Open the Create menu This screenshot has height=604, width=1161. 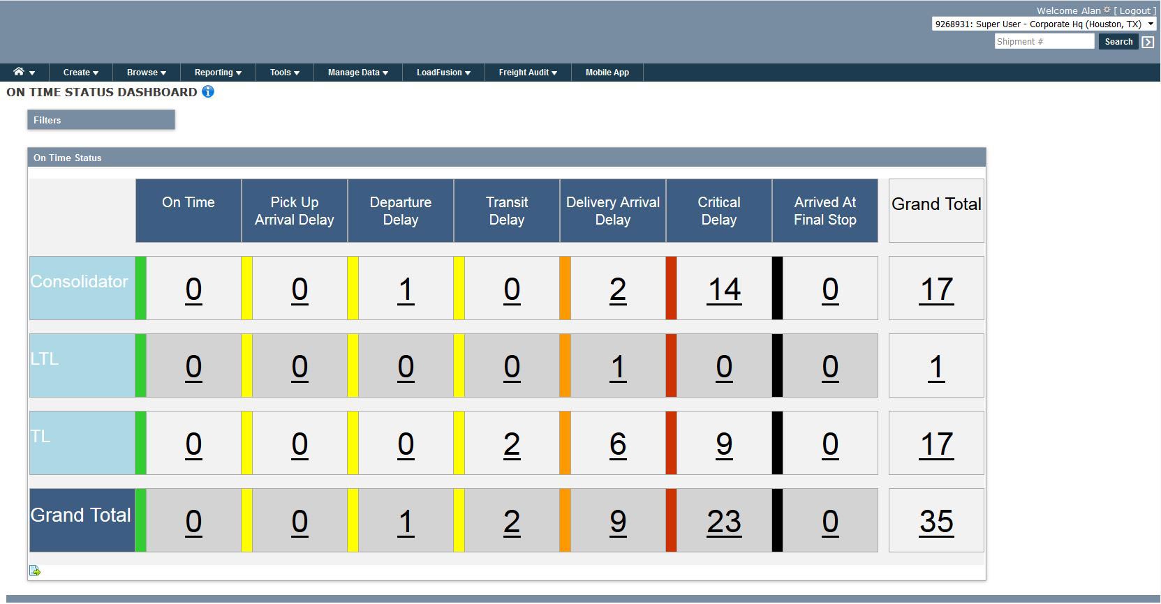[80, 73]
